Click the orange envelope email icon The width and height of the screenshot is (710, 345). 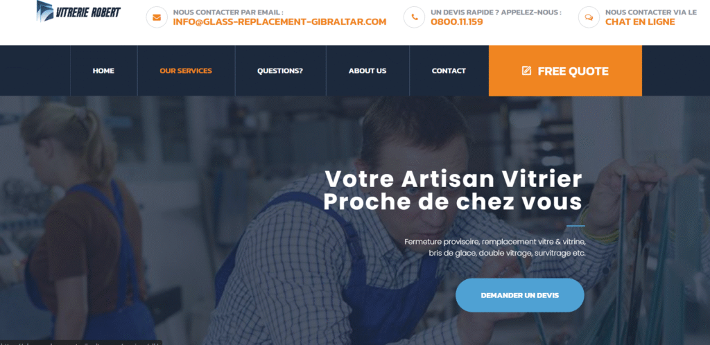point(157,17)
